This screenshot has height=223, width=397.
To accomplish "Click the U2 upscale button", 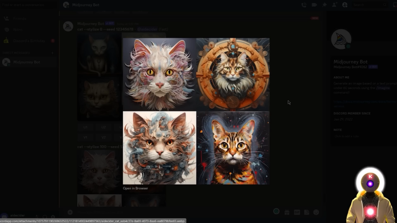I will [104, 127].
